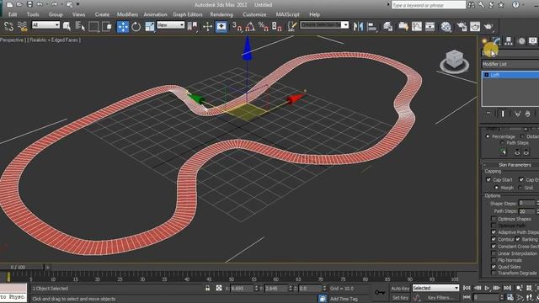Toggle the Contour checkbox
The width and height of the screenshot is (539, 303).
coord(494,239)
